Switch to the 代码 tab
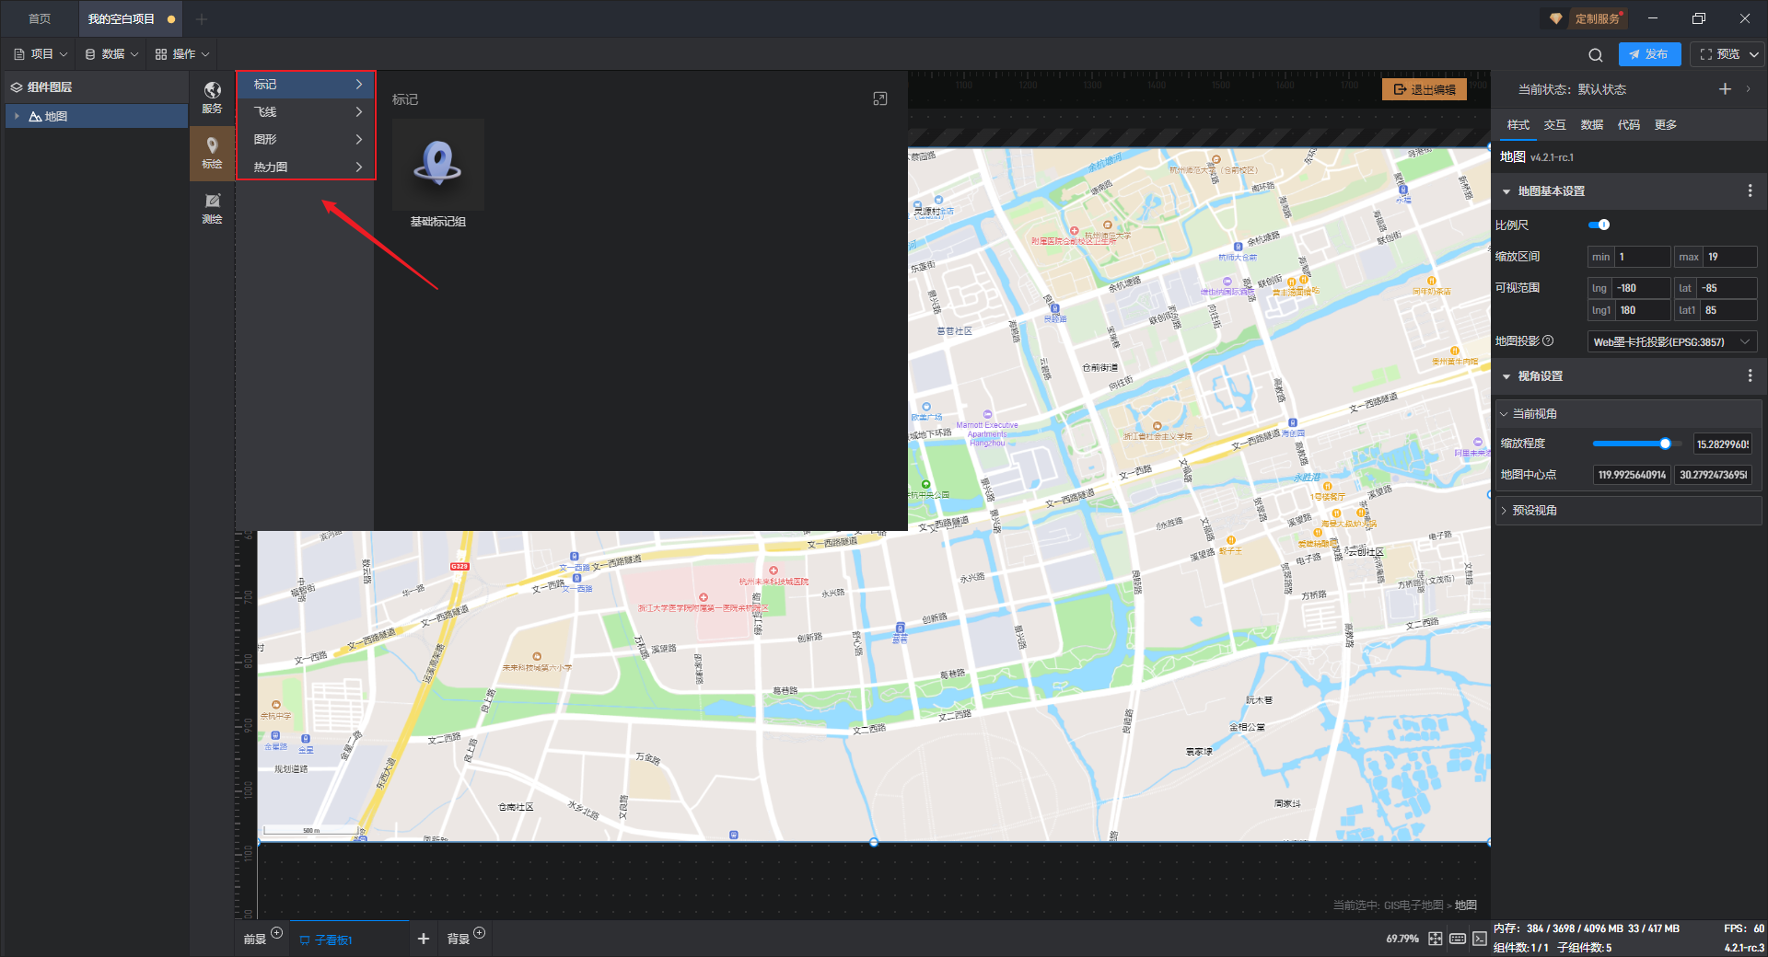 (1629, 125)
